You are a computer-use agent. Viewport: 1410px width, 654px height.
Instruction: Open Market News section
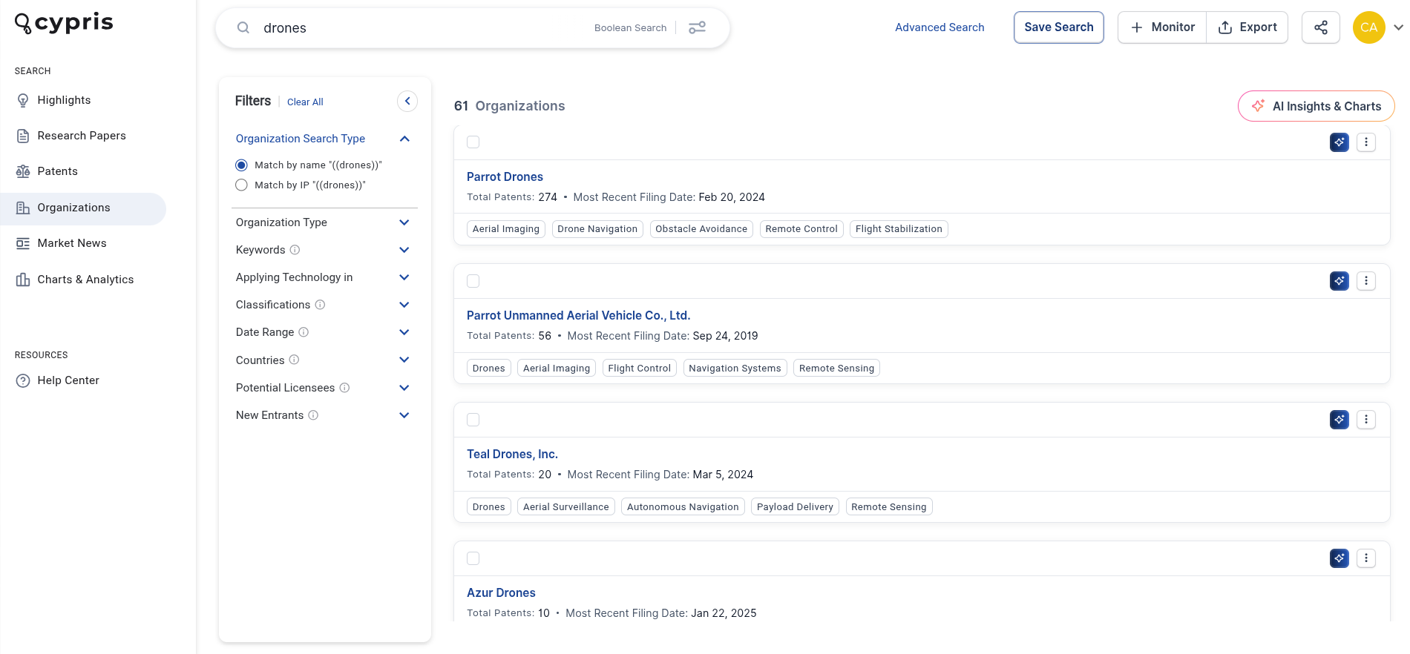(x=83, y=243)
